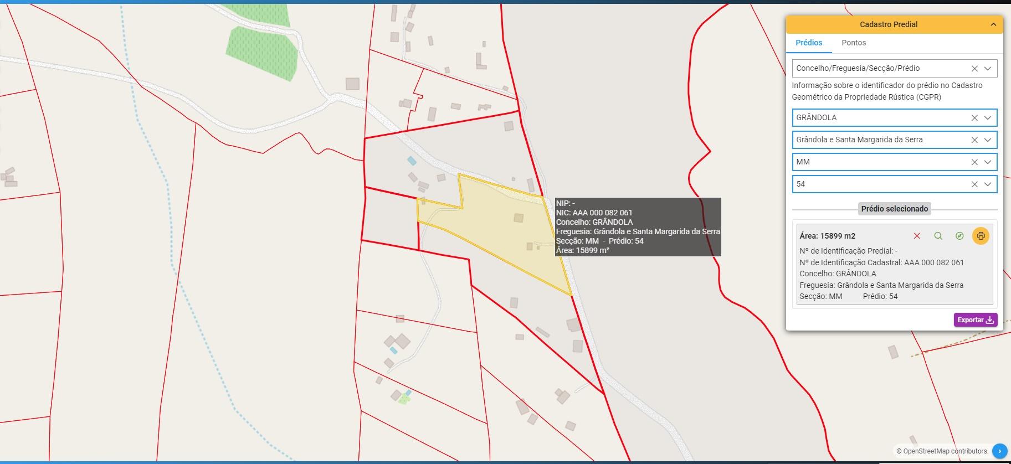Clear the GRÂNDOLA concelho field

coord(974,118)
